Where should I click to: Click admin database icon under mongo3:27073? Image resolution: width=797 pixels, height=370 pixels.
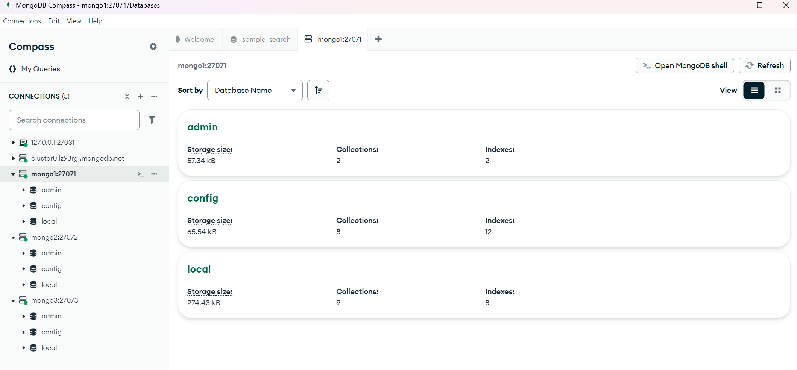pos(33,316)
